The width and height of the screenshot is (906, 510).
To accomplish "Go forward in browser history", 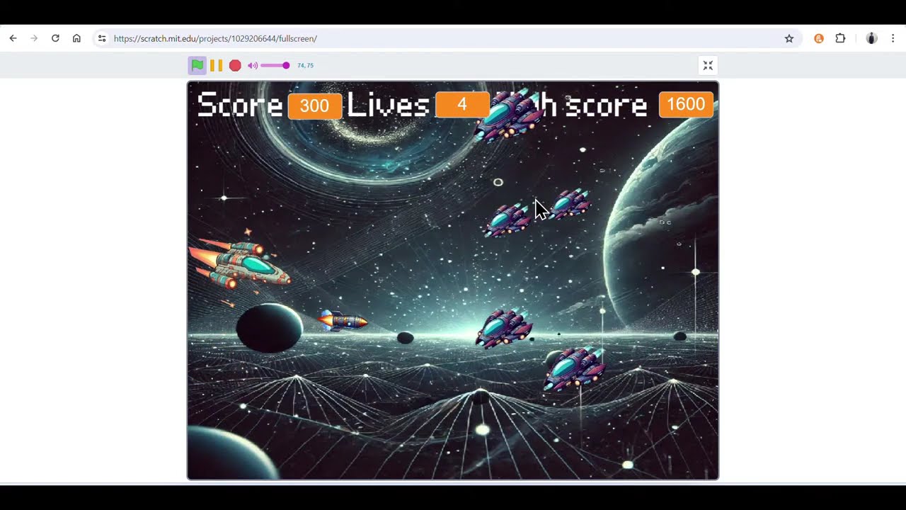I will click(x=34, y=38).
